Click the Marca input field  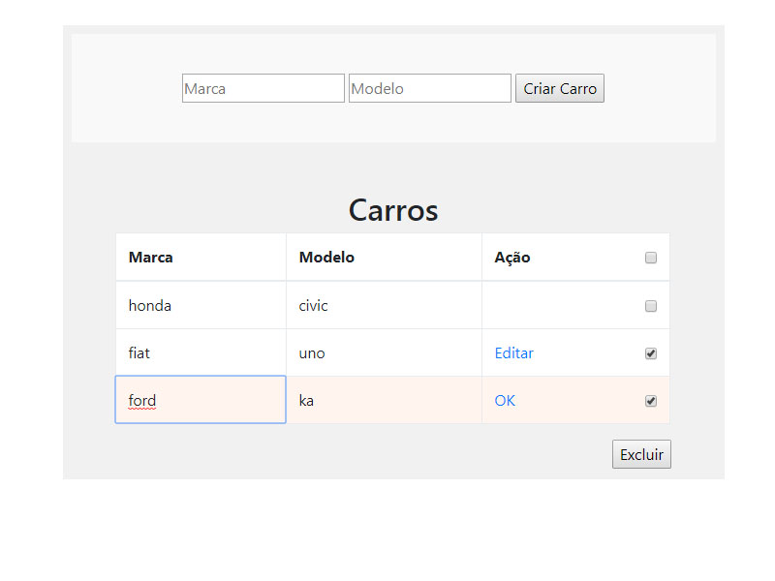[x=263, y=88]
